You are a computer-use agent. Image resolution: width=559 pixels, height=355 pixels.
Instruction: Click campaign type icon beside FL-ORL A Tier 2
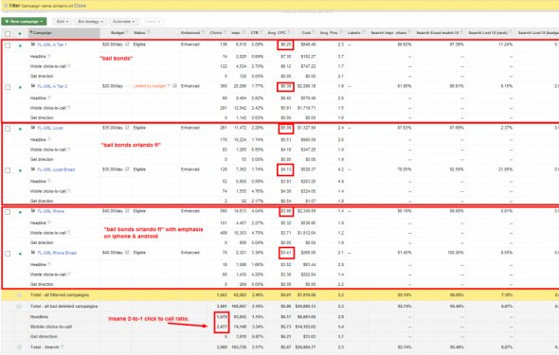pos(33,86)
